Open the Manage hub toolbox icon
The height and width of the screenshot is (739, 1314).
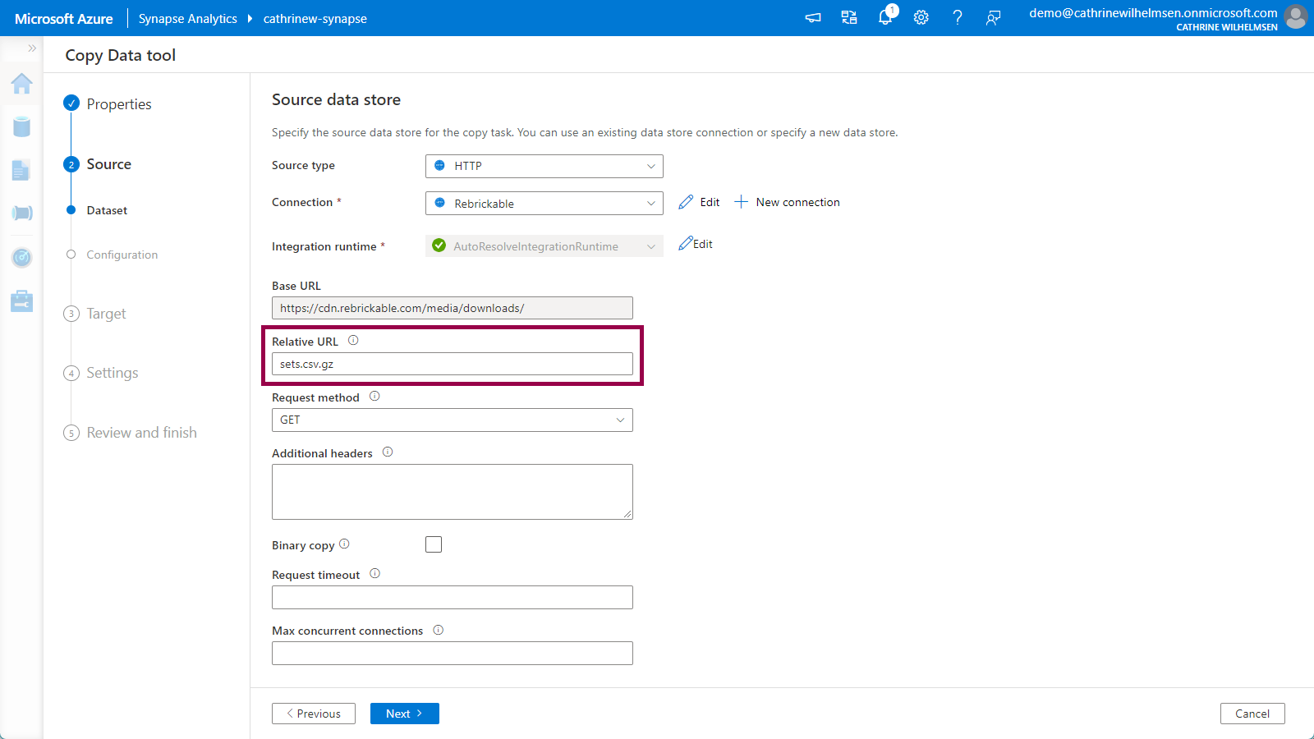pyautogui.click(x=22, y=301)
